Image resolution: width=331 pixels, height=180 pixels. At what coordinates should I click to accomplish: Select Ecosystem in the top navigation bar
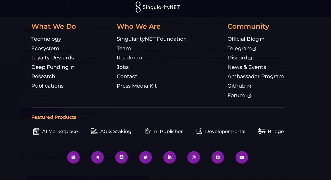point(112,7)
